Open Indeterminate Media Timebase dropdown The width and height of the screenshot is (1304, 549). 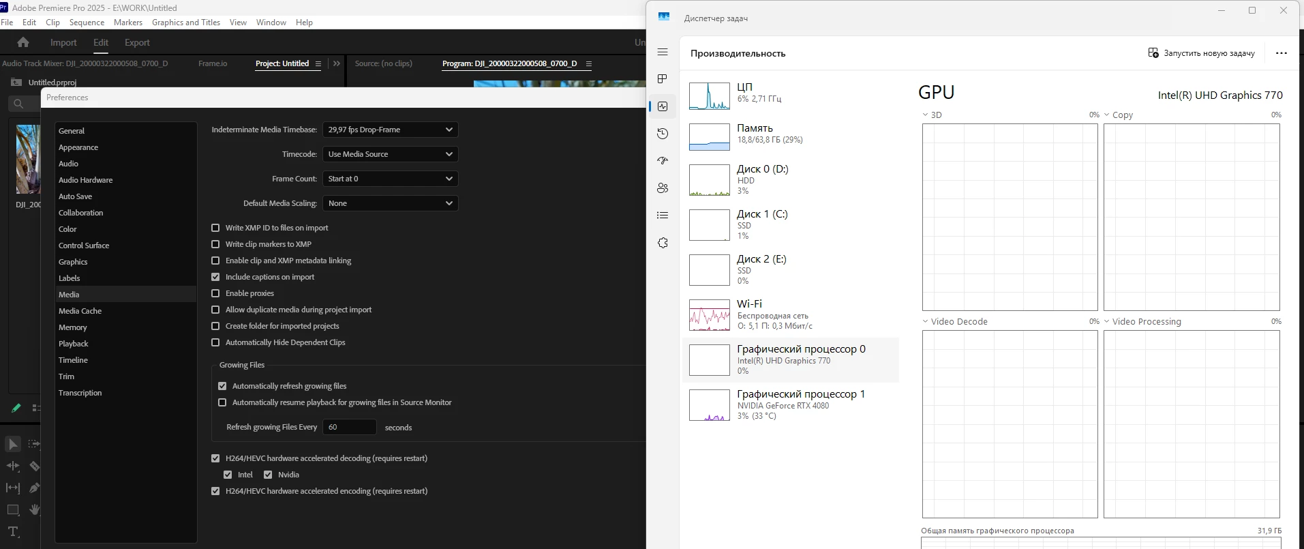coord(391,130)
